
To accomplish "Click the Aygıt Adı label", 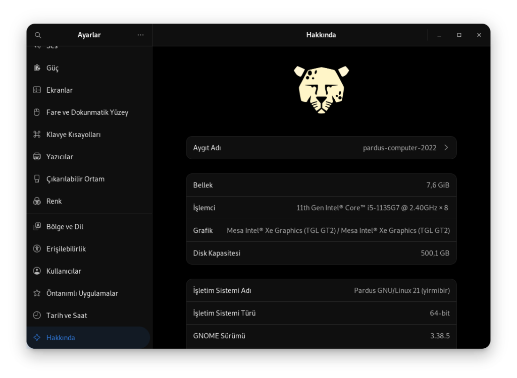I will tap(207, 148).
